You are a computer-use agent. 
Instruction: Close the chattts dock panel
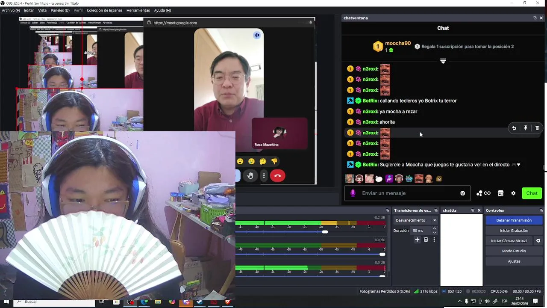point(479,210)
